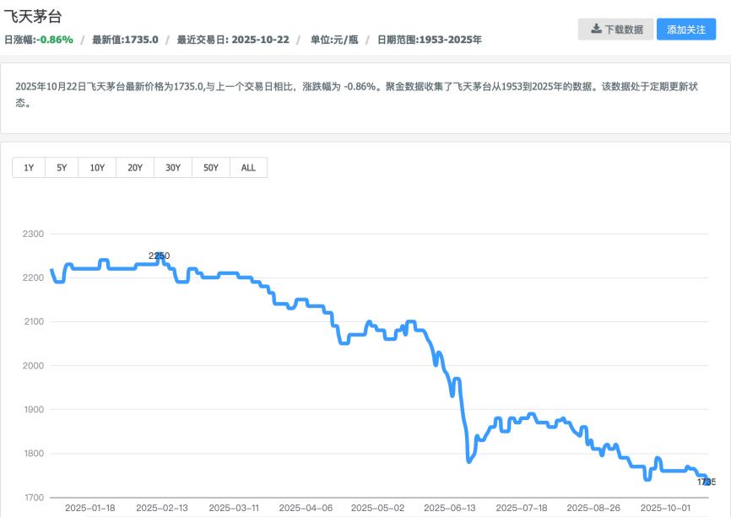Click the 2300 y-axis label

click(x=35, y=234)
